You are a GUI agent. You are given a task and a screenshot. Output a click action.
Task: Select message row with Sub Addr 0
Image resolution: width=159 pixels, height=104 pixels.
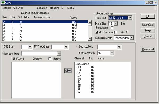45,22
